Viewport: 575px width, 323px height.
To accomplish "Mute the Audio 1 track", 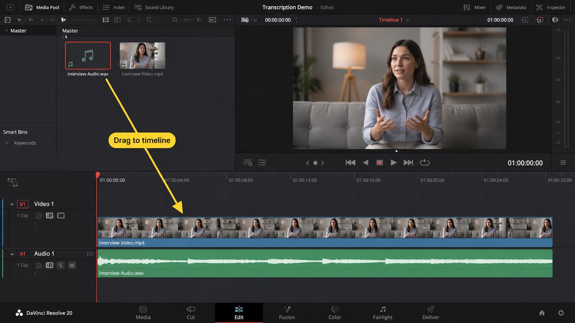I will pyautogui.click(x=72, y=265).
